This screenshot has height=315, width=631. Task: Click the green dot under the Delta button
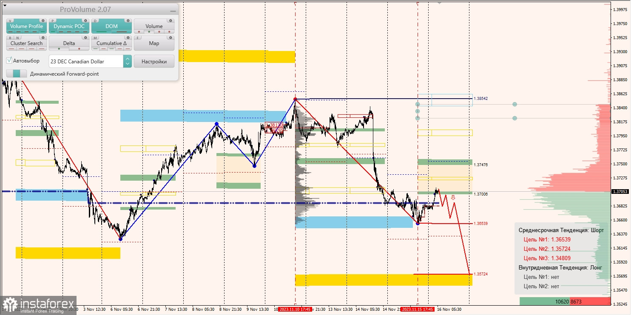coord(58,48)
